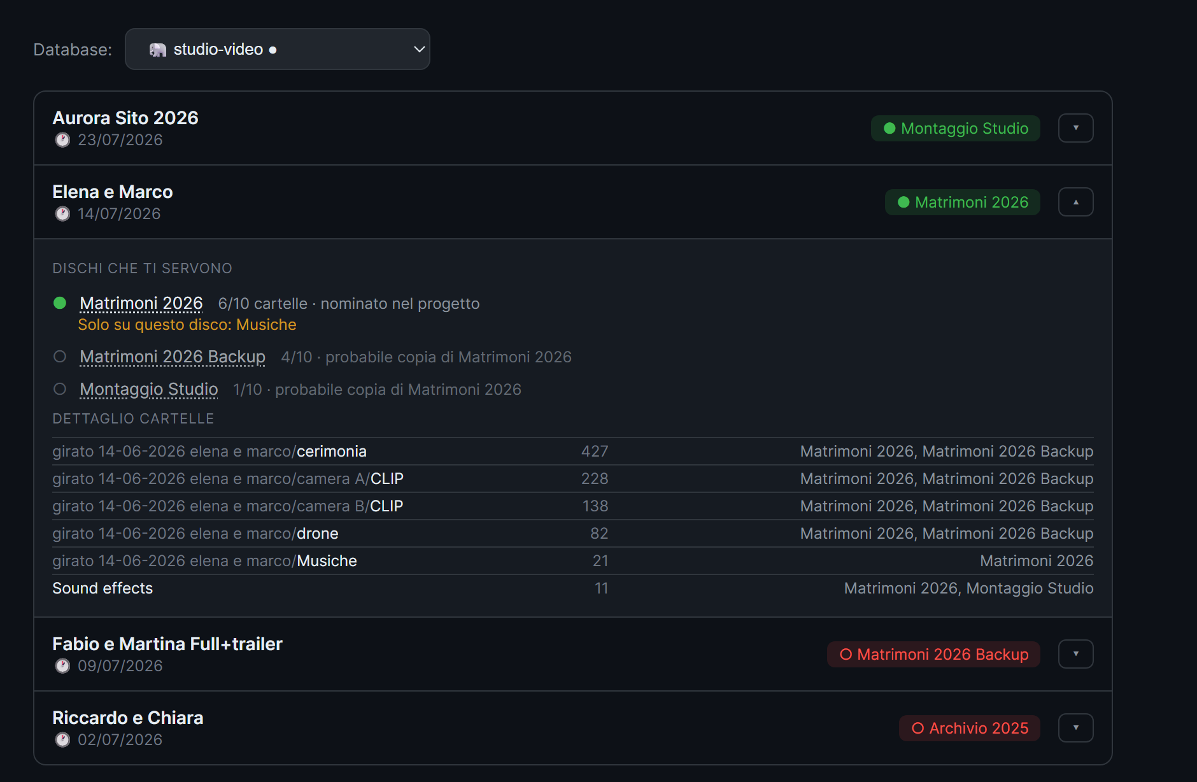Click the green Matrimoni 2026 badge
Screen dimensions: 1197x782
(962, 202)
